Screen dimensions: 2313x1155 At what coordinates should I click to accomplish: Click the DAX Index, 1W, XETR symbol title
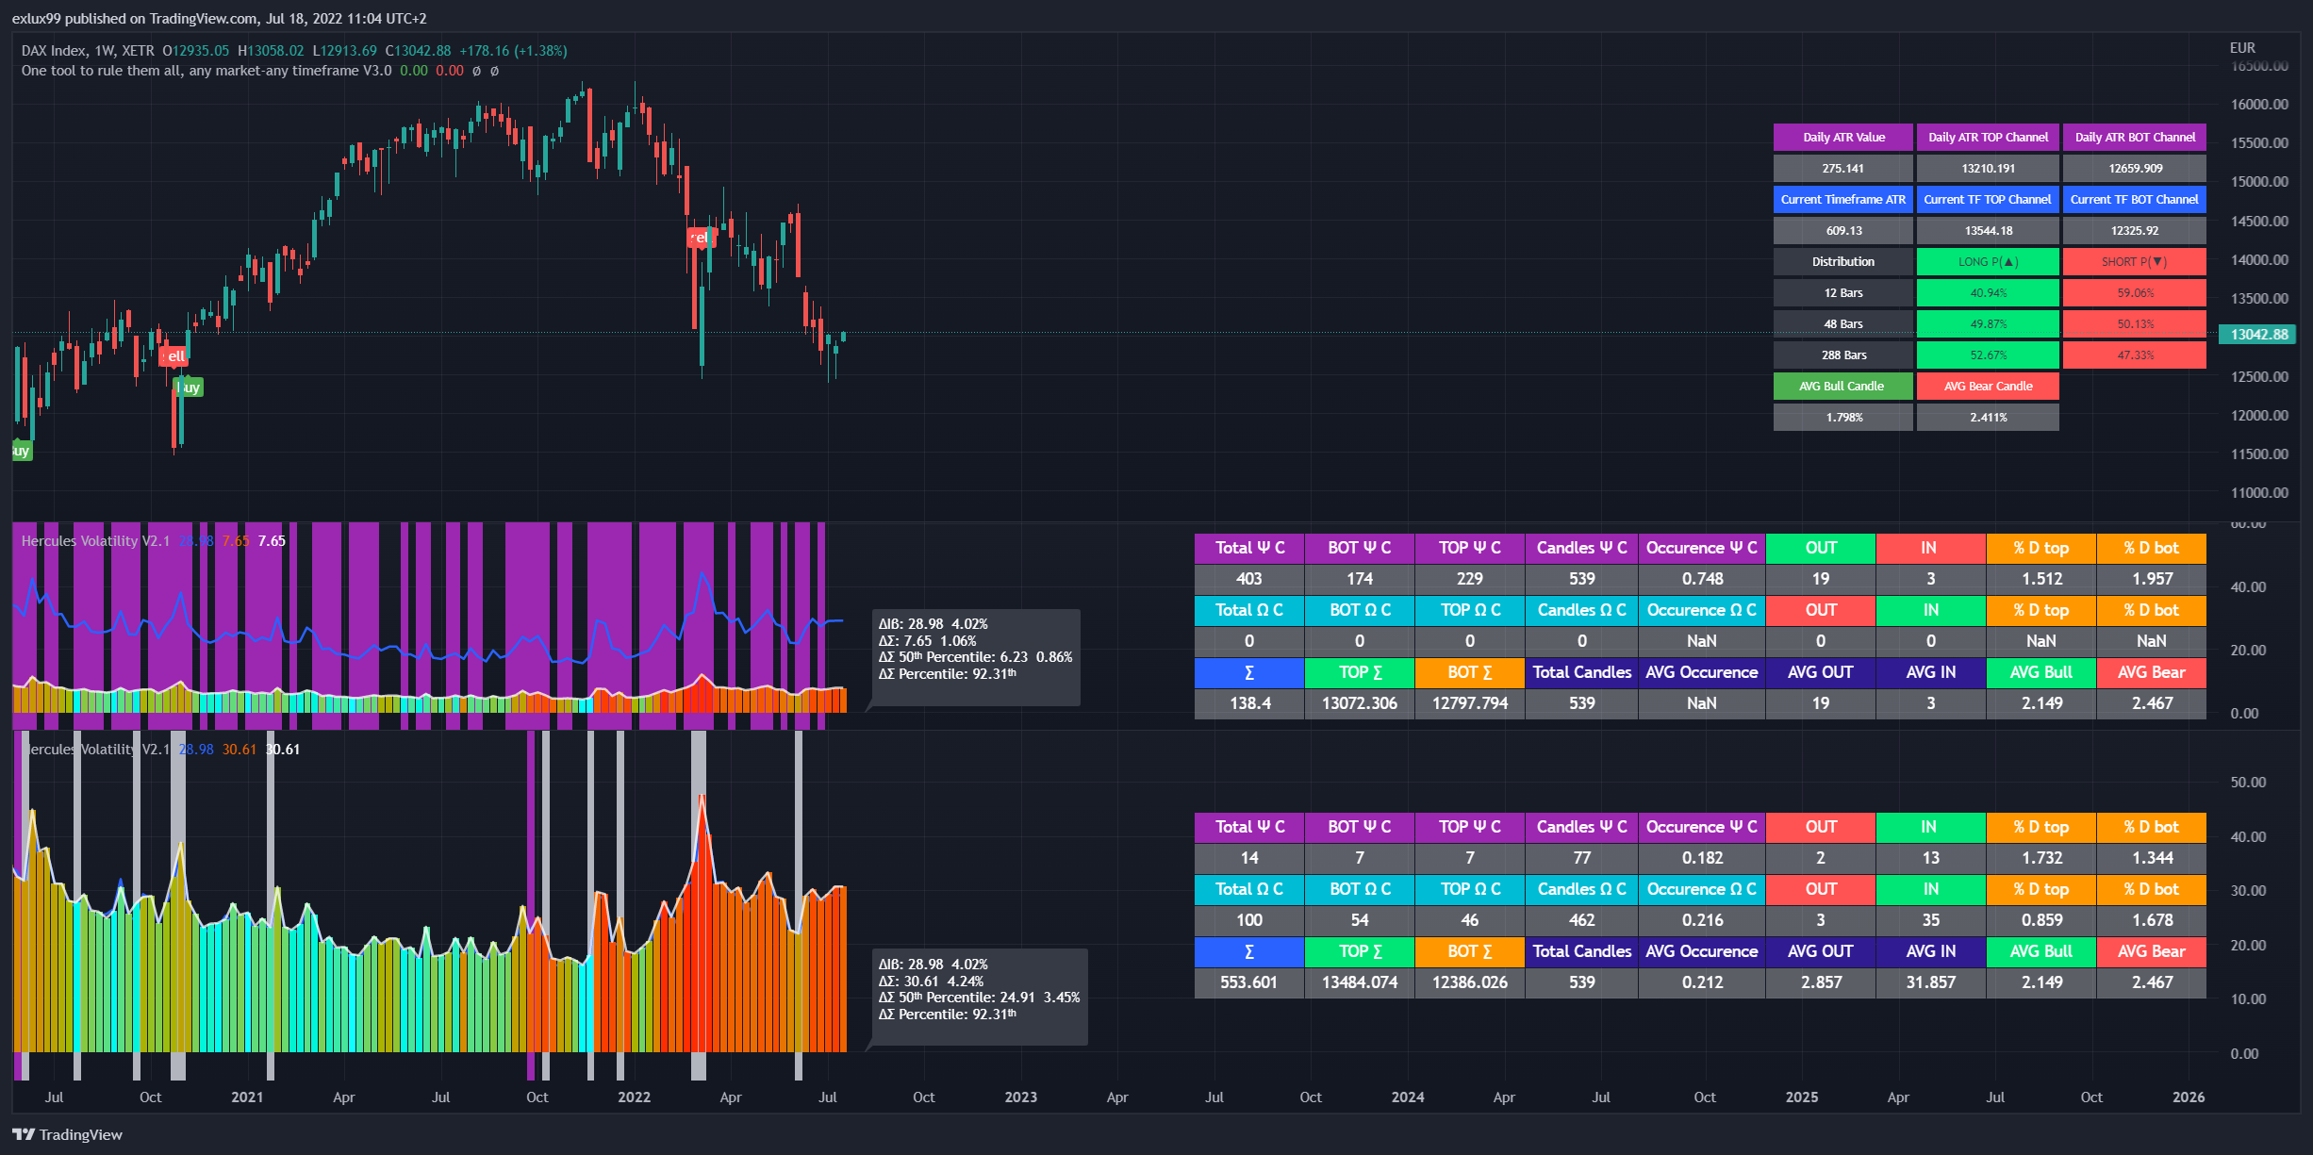87,51
